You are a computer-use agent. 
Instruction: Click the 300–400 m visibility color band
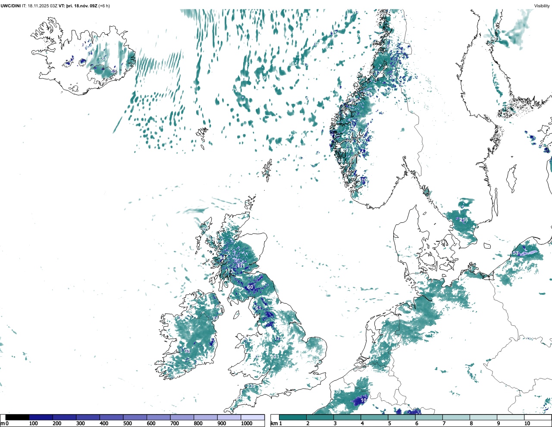[88, 418]
